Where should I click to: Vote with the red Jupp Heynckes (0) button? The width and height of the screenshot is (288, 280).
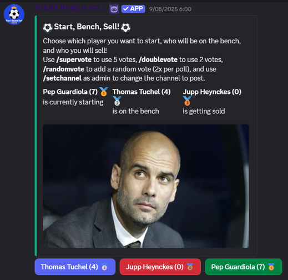(x=160, y=267)
